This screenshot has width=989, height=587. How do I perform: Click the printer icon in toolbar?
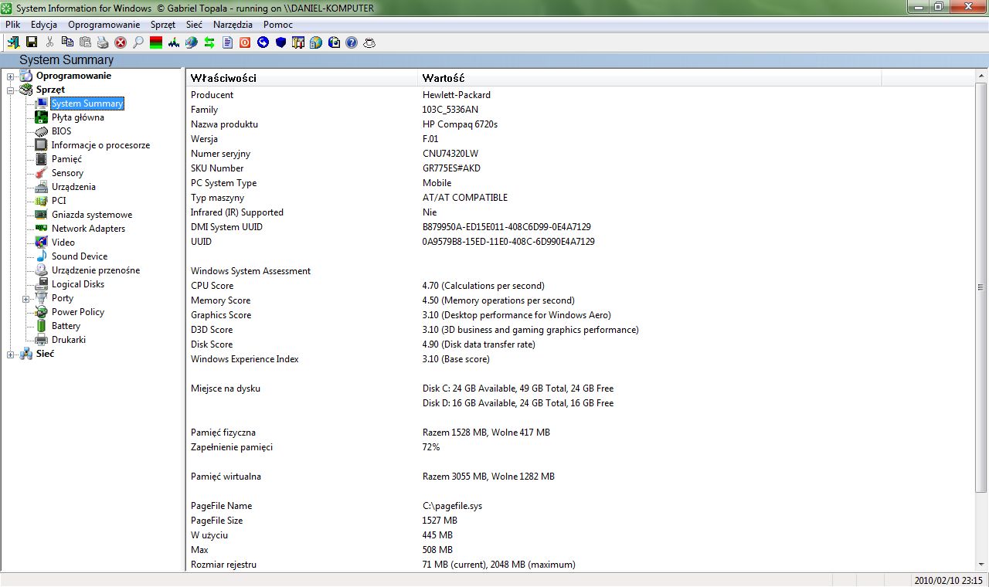(103, 42)
